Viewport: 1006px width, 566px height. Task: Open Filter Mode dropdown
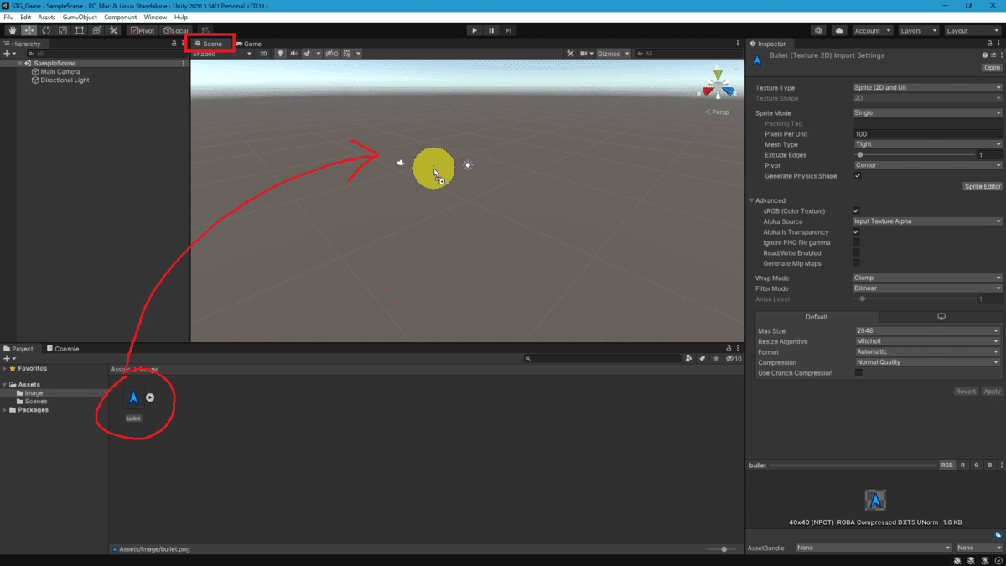(x=927, y=288)
